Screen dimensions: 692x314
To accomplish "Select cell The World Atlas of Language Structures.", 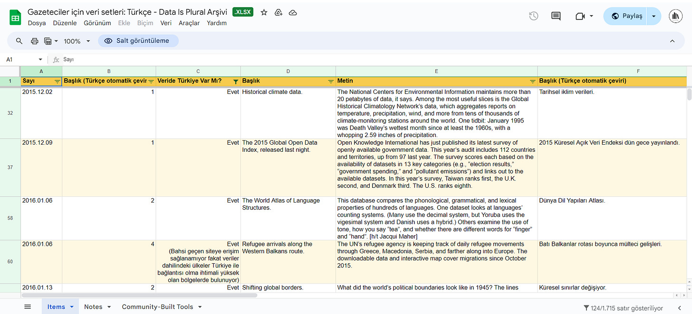I will 288,218.
